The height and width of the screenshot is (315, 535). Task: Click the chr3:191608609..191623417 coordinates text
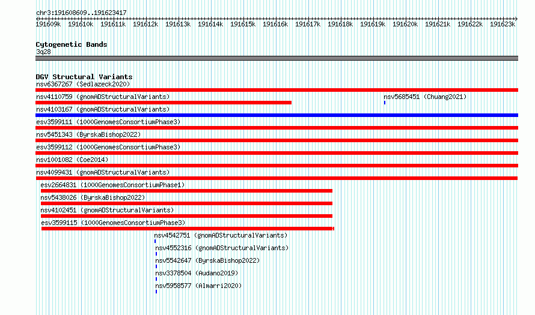(81, 13)
